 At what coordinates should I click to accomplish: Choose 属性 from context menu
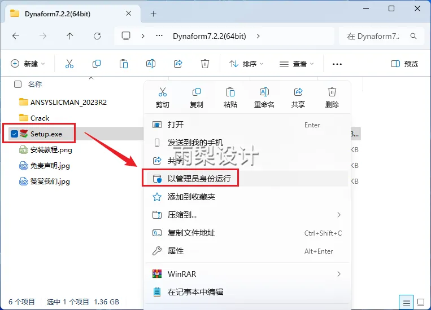(x=246, y=251)
